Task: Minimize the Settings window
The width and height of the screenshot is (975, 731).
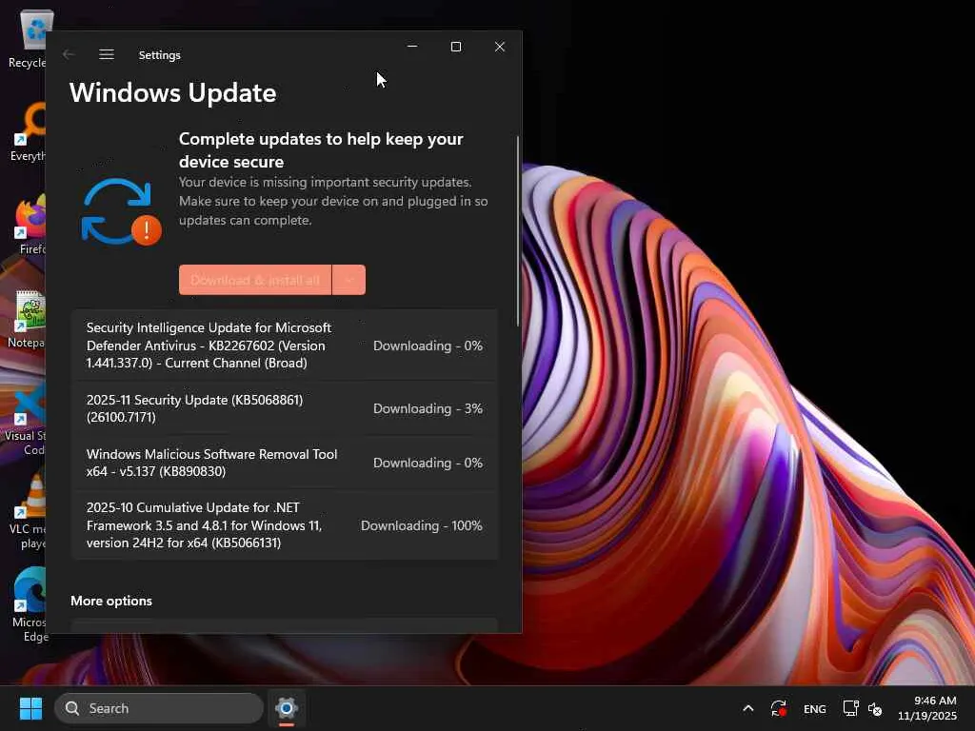Action: pos(412,47)
